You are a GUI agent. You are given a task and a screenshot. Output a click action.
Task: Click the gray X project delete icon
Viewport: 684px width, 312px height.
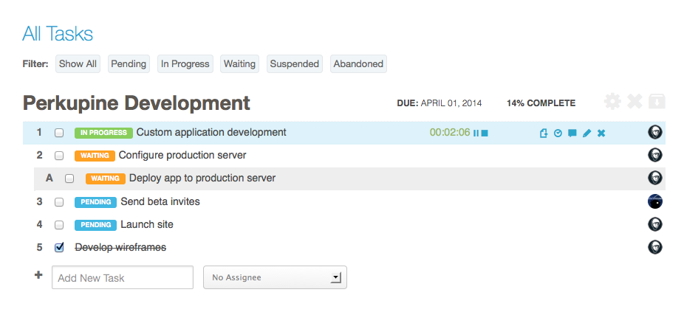635,102
